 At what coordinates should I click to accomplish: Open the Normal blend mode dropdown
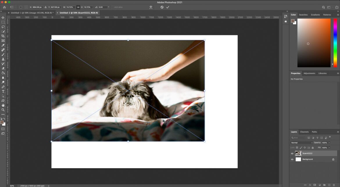click(301, 142)
